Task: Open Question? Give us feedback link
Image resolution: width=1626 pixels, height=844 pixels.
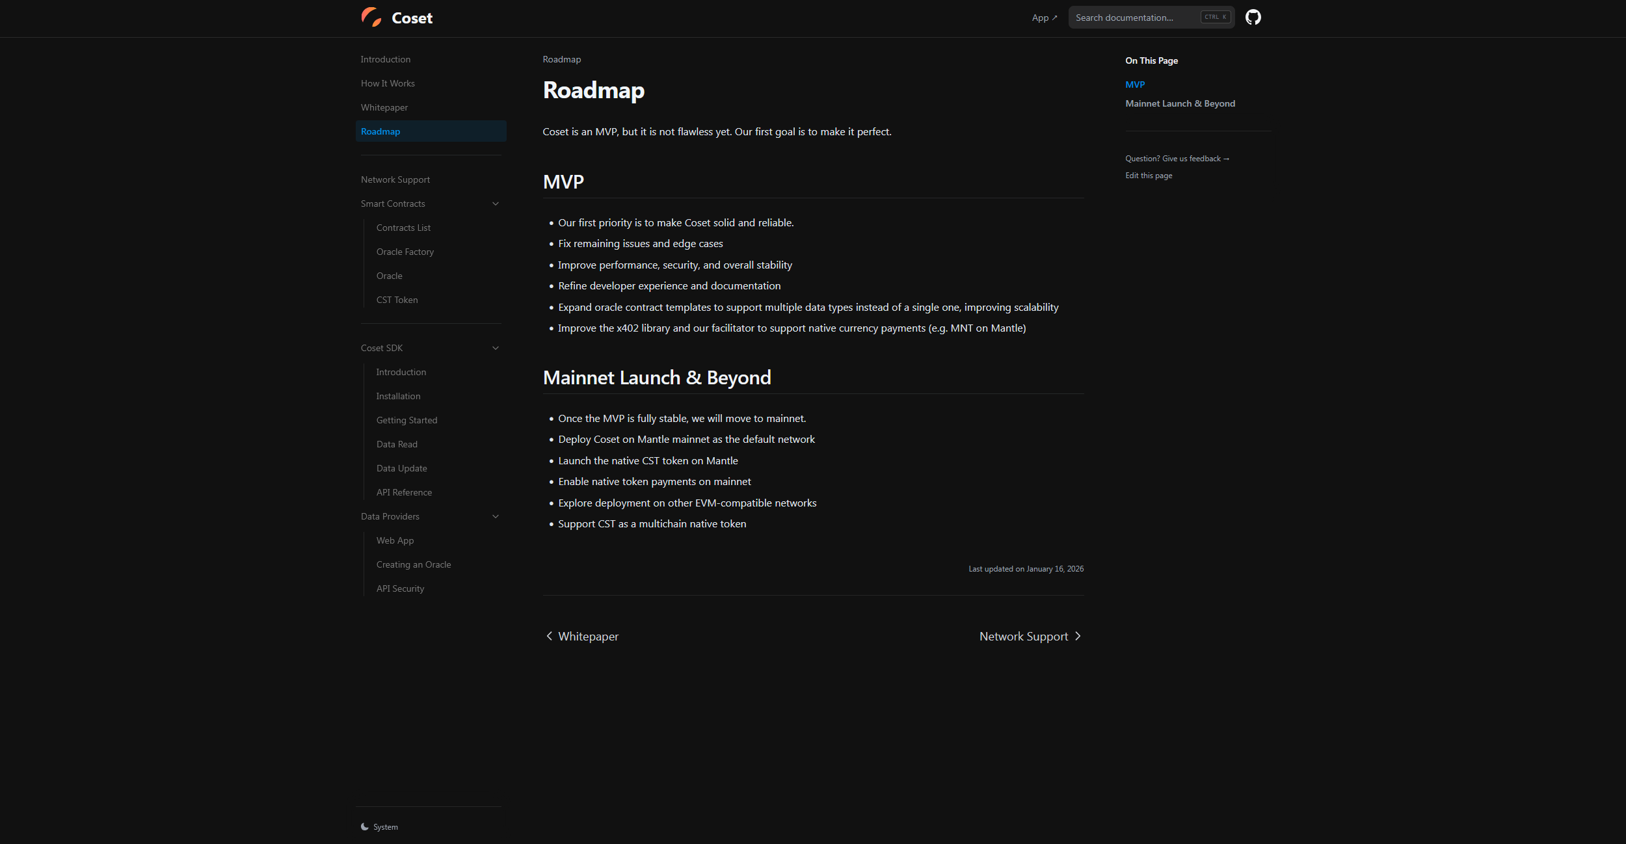Action: (1177, 159)
